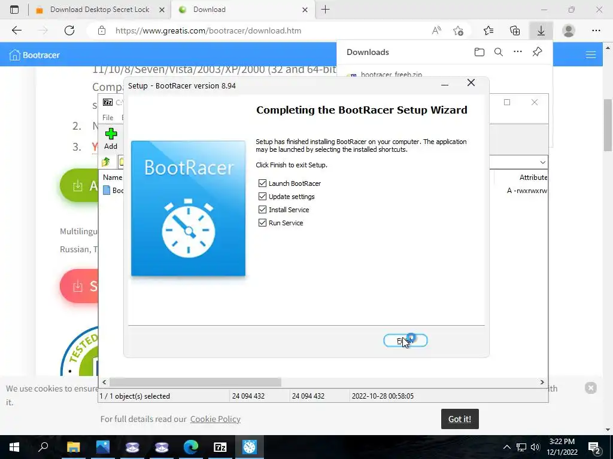Close the Download Desktop Secret Lock tab
Screen dimensions: 613x459
162,10
